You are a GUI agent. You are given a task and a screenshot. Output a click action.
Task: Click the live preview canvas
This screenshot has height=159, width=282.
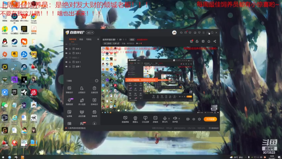point(160,80)
